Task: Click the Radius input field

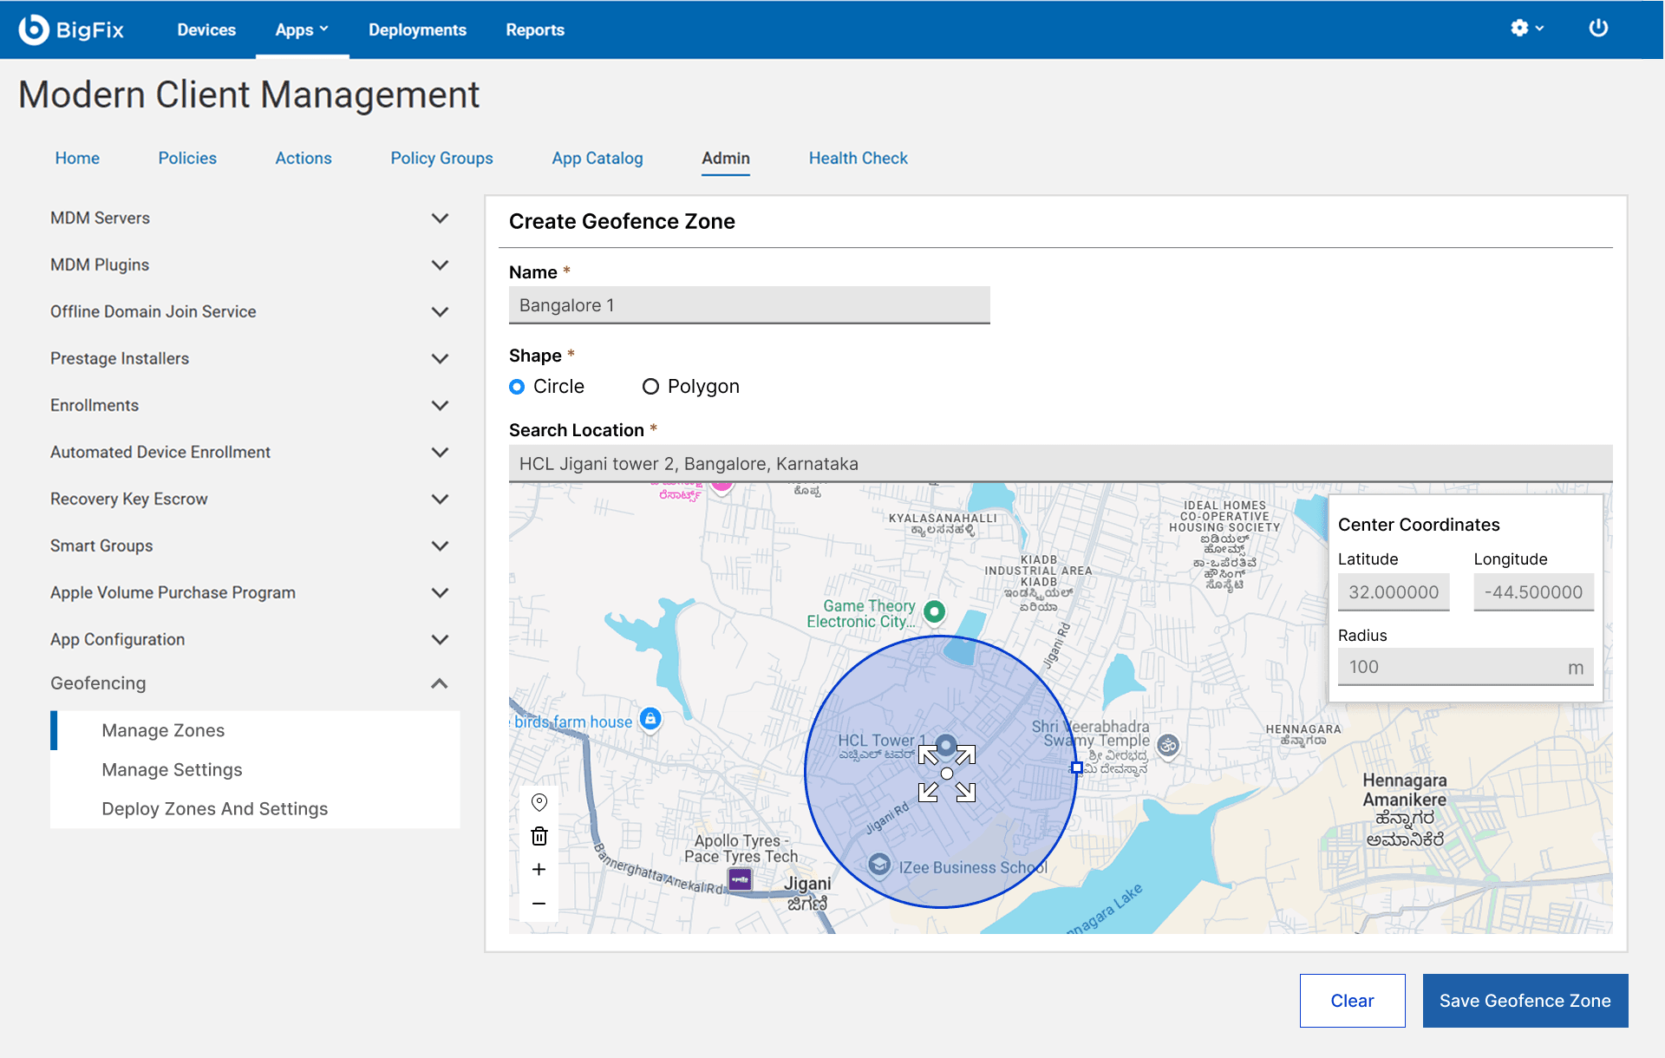Action: coord(1466,667)
